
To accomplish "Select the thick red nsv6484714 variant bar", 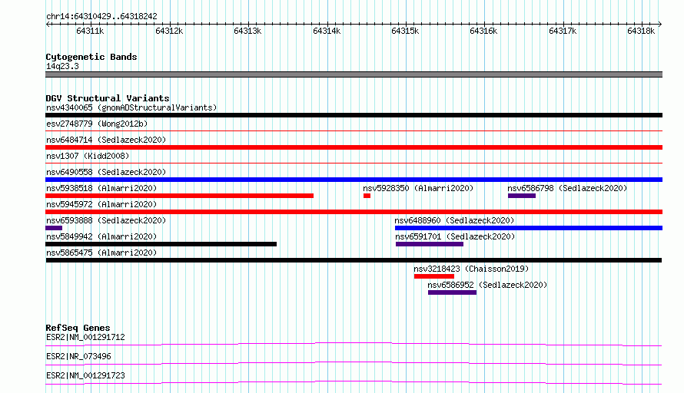I will [354, 147].
